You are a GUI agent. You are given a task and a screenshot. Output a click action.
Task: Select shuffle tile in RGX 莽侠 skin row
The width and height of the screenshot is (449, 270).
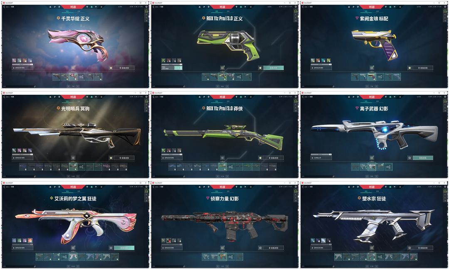230,167
